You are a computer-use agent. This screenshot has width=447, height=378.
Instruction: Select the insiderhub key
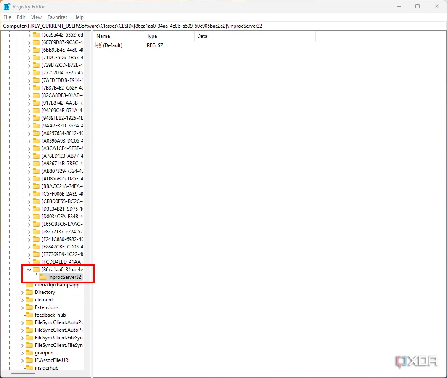[47, 368]
